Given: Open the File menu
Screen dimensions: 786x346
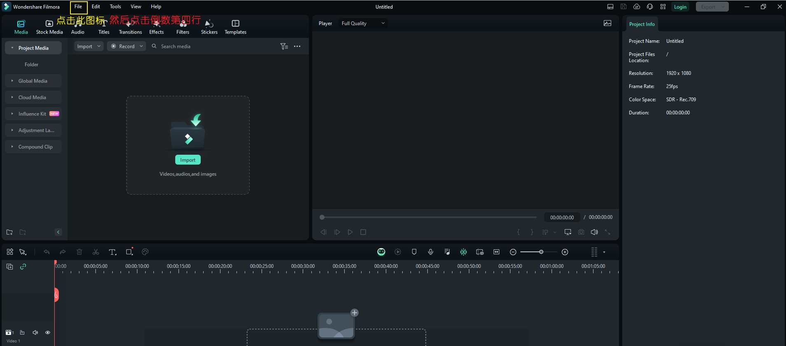Looking at the screenshot, I should click(78, 7).
